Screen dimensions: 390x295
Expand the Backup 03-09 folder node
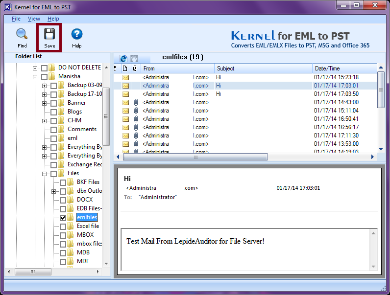[44, 86]
